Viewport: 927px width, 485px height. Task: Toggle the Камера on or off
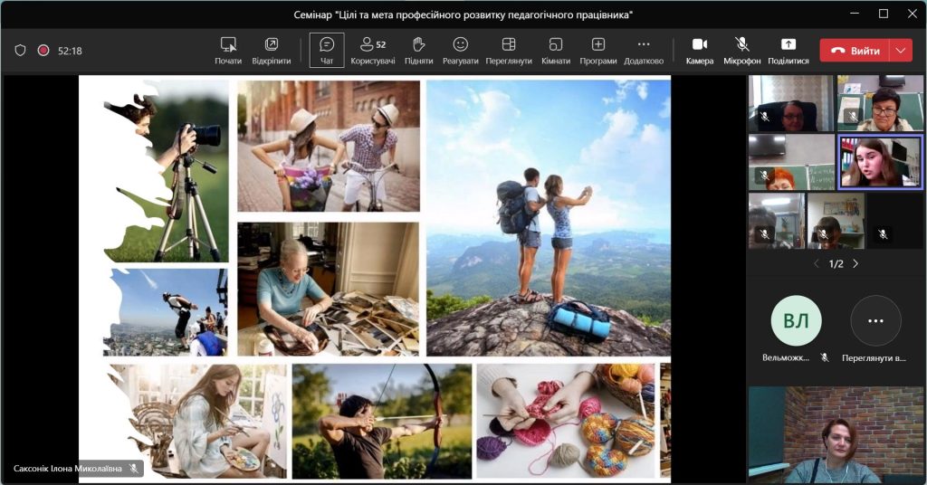tap(699, 50)
